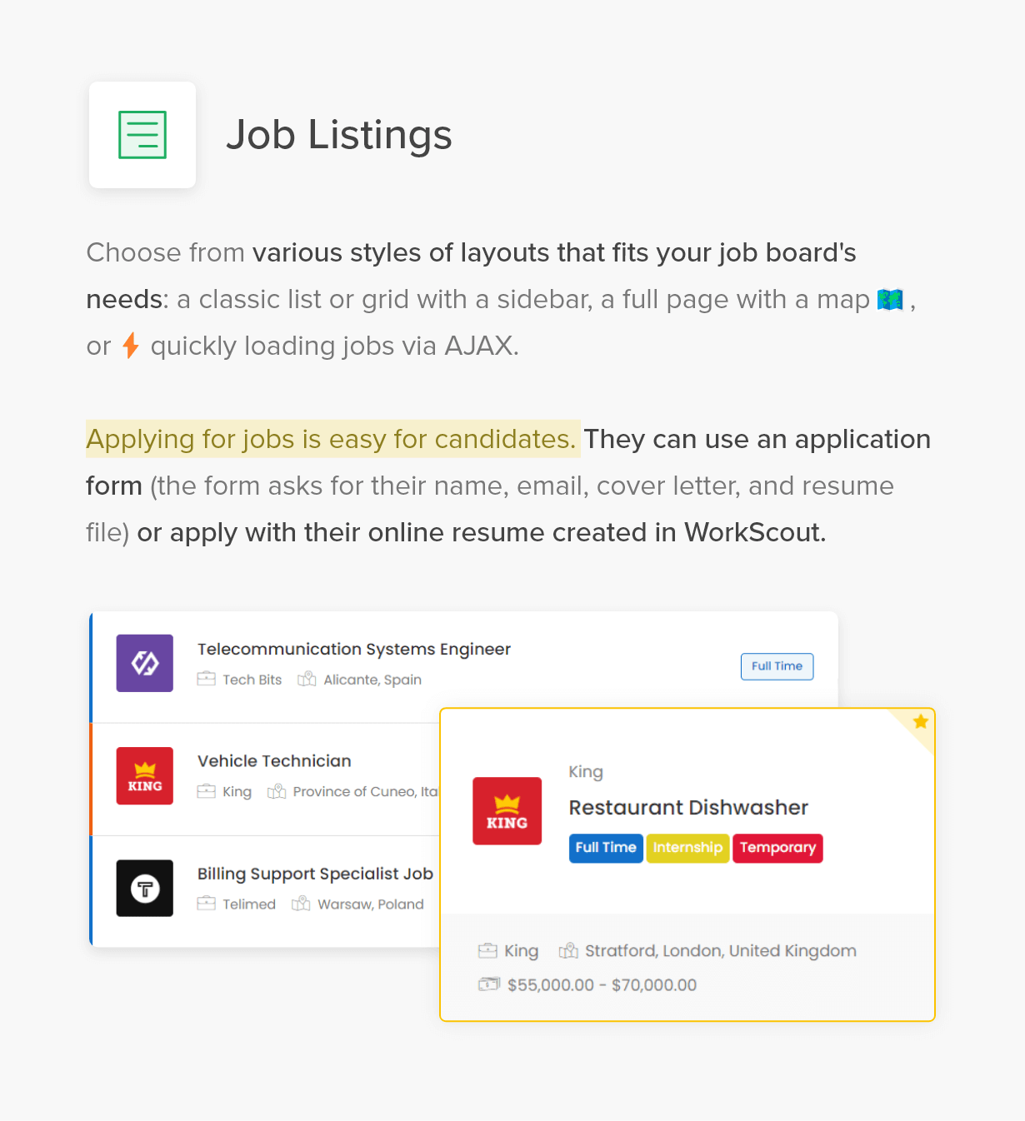Click the gold featured star icon
This screenshot has height=1121, width=1025.
pyautogui.click(x=920, y=722)
